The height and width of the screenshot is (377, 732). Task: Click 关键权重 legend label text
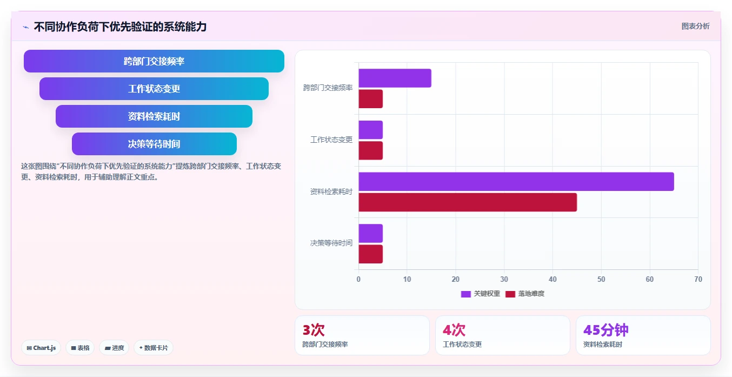tap(487, 294)
